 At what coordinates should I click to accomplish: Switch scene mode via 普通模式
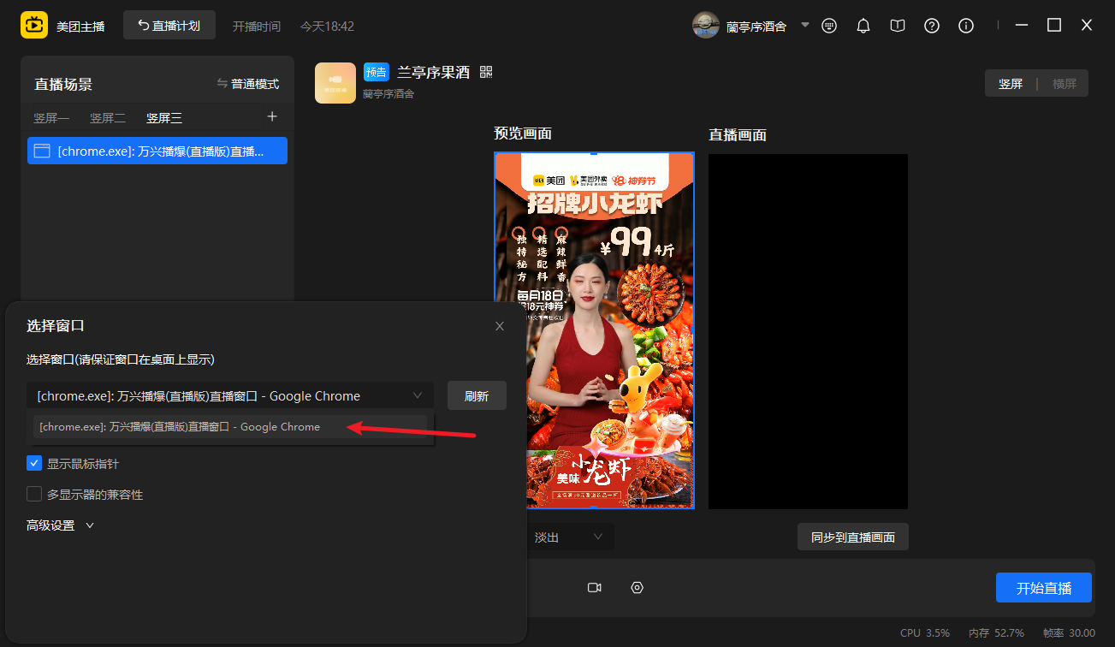click(x=248, y=84)
